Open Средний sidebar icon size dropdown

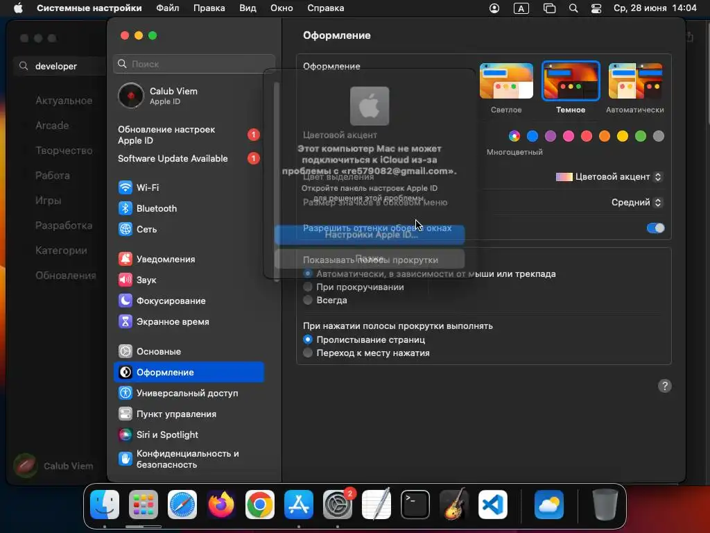coord(637,202)
